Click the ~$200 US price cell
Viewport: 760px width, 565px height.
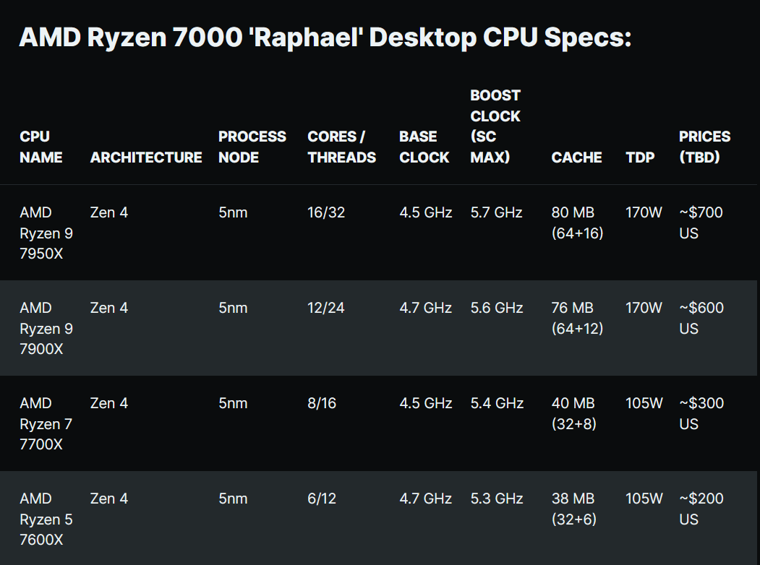coord(701,509)
